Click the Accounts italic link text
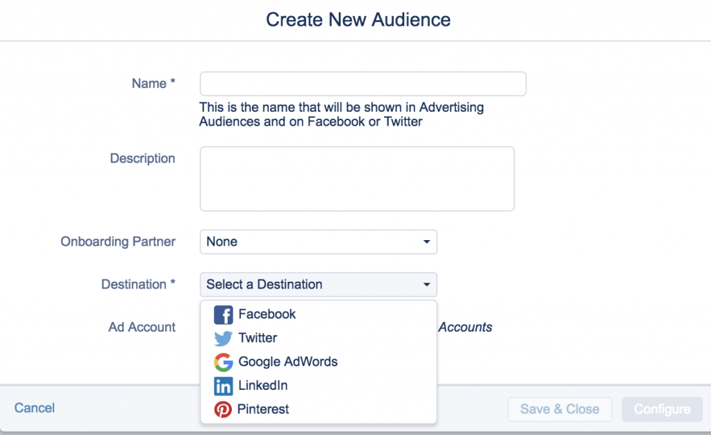The height and width of the screenshot is (435, 711). (x=465, y=327)
